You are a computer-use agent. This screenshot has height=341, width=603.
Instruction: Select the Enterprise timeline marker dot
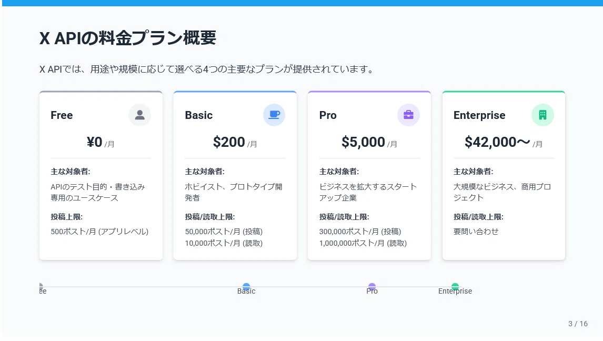click(x=455, y=286)
